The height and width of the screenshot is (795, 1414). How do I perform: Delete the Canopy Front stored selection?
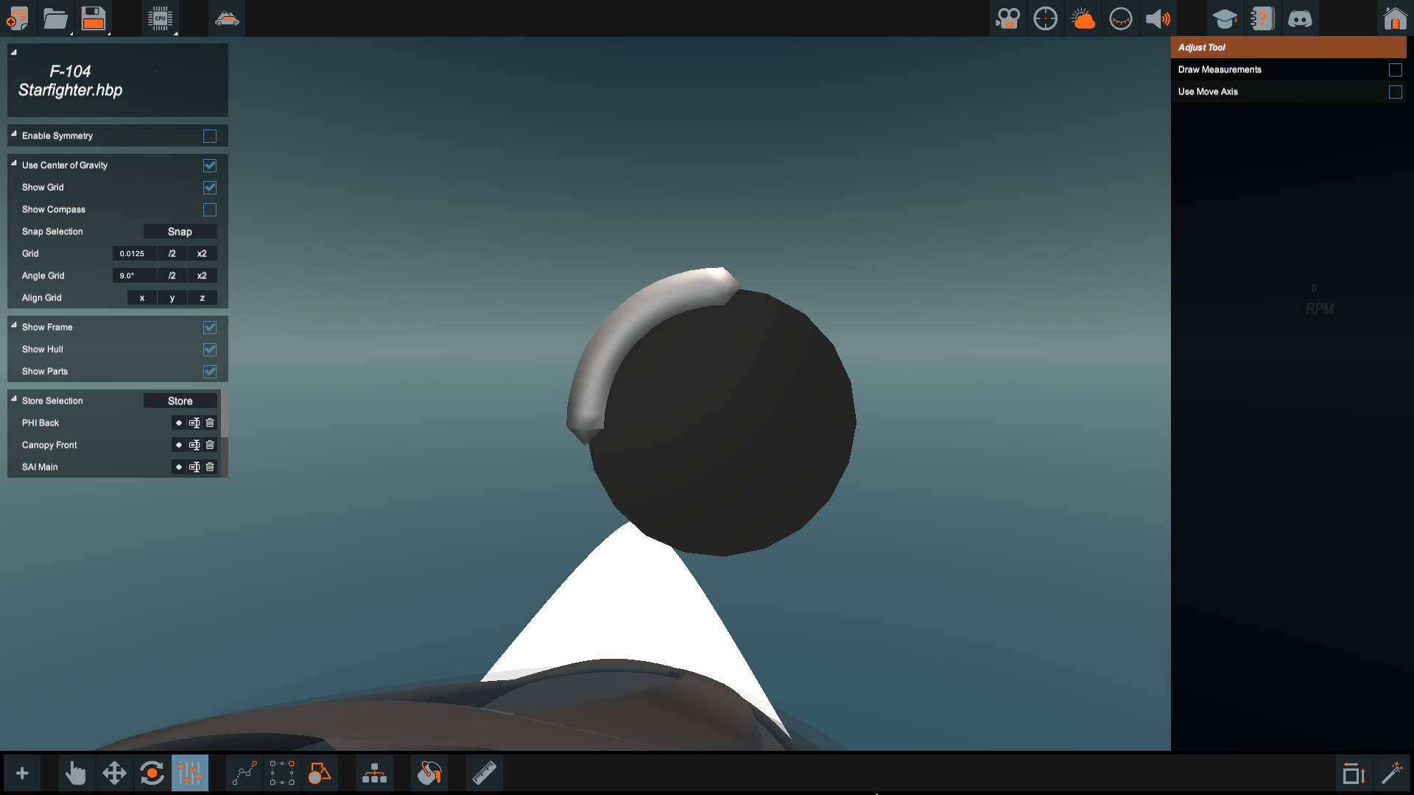tap(210, 445)
